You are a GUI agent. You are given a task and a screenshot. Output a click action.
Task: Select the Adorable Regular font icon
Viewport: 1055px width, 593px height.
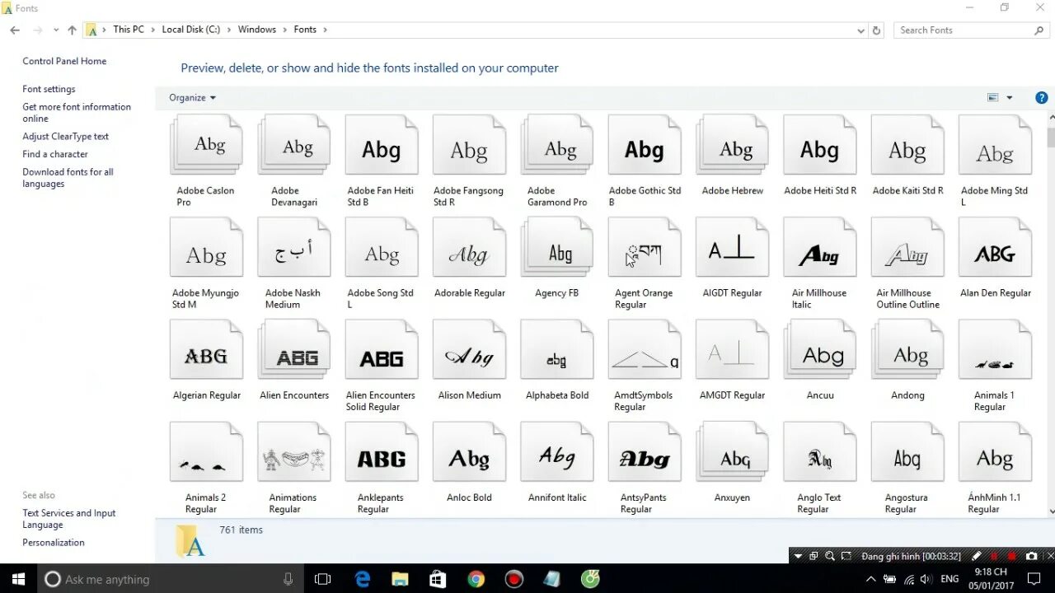click(469, 247)
